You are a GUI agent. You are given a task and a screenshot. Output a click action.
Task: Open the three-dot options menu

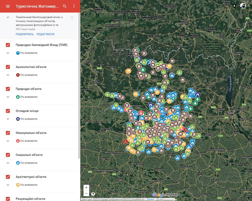point(74,6)
